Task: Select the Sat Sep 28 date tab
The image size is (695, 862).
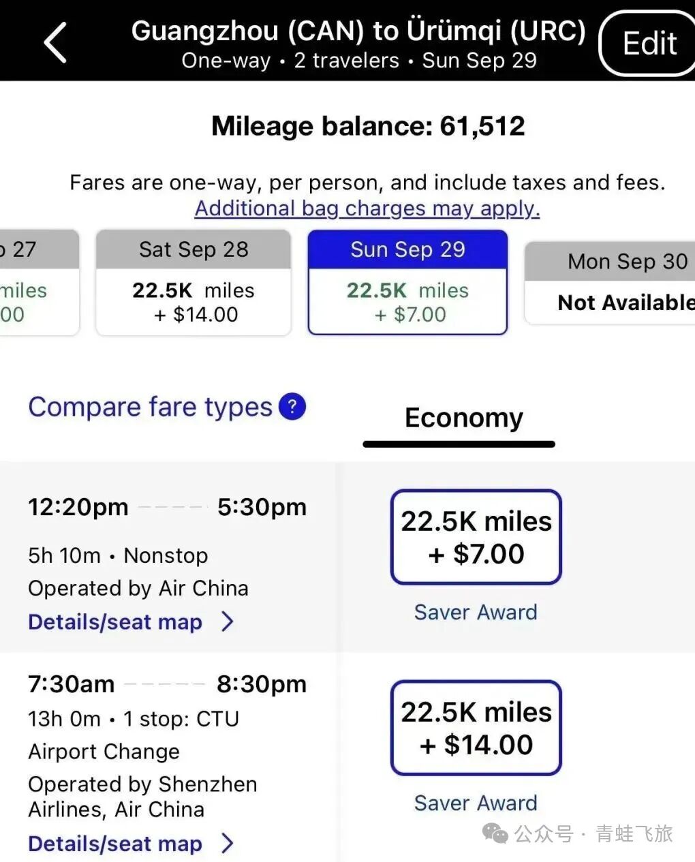Action: [194, 282]
